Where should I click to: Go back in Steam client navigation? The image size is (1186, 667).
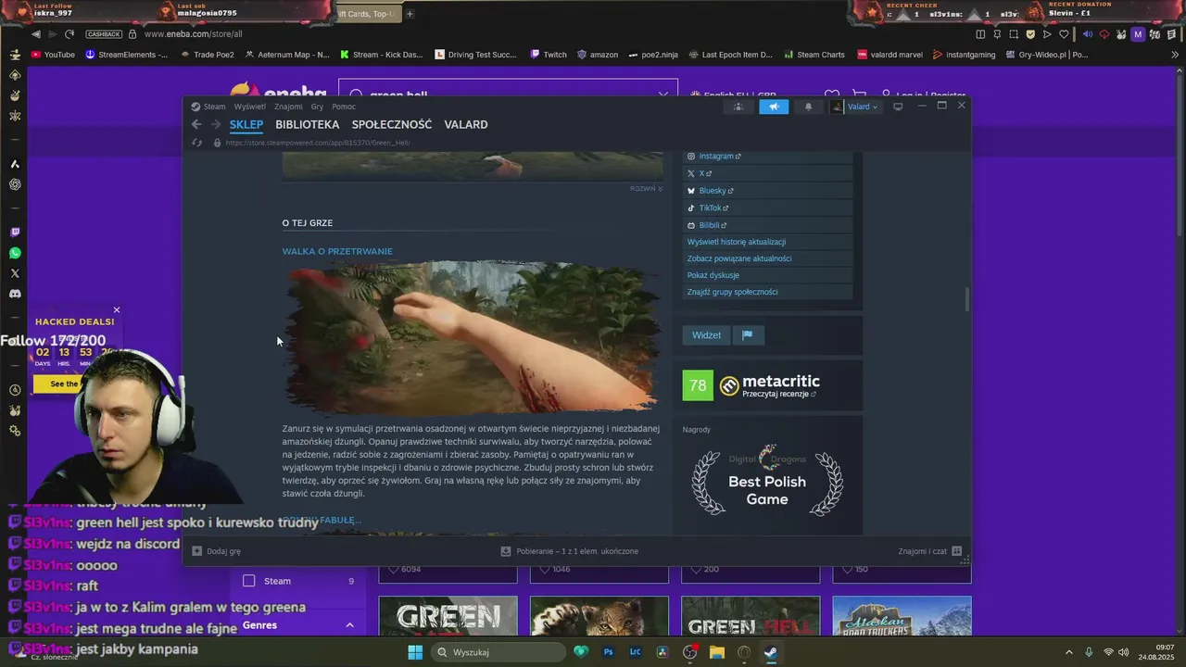(196, 124)
